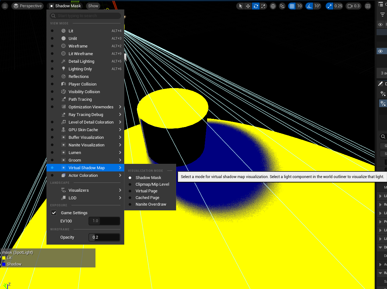This screenshot has width=387, height=289.
Task: Open the viewport layout grid icon
Action: (x=368, y=6)
